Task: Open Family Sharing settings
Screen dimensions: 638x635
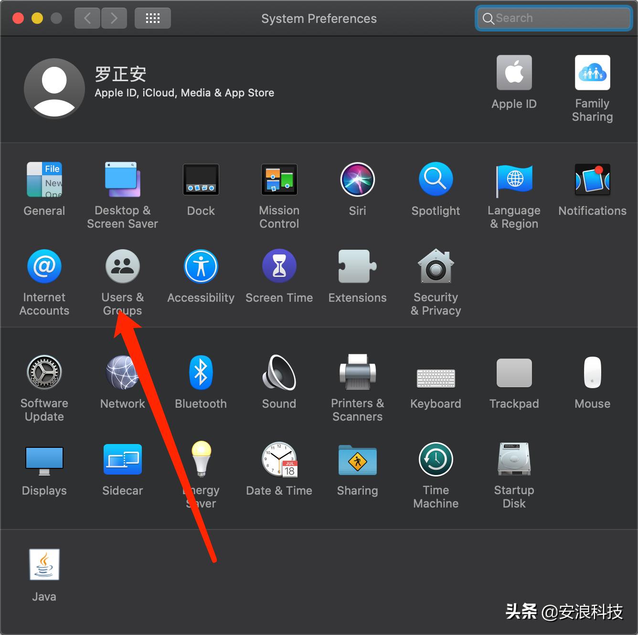Action: click(592, 73)
